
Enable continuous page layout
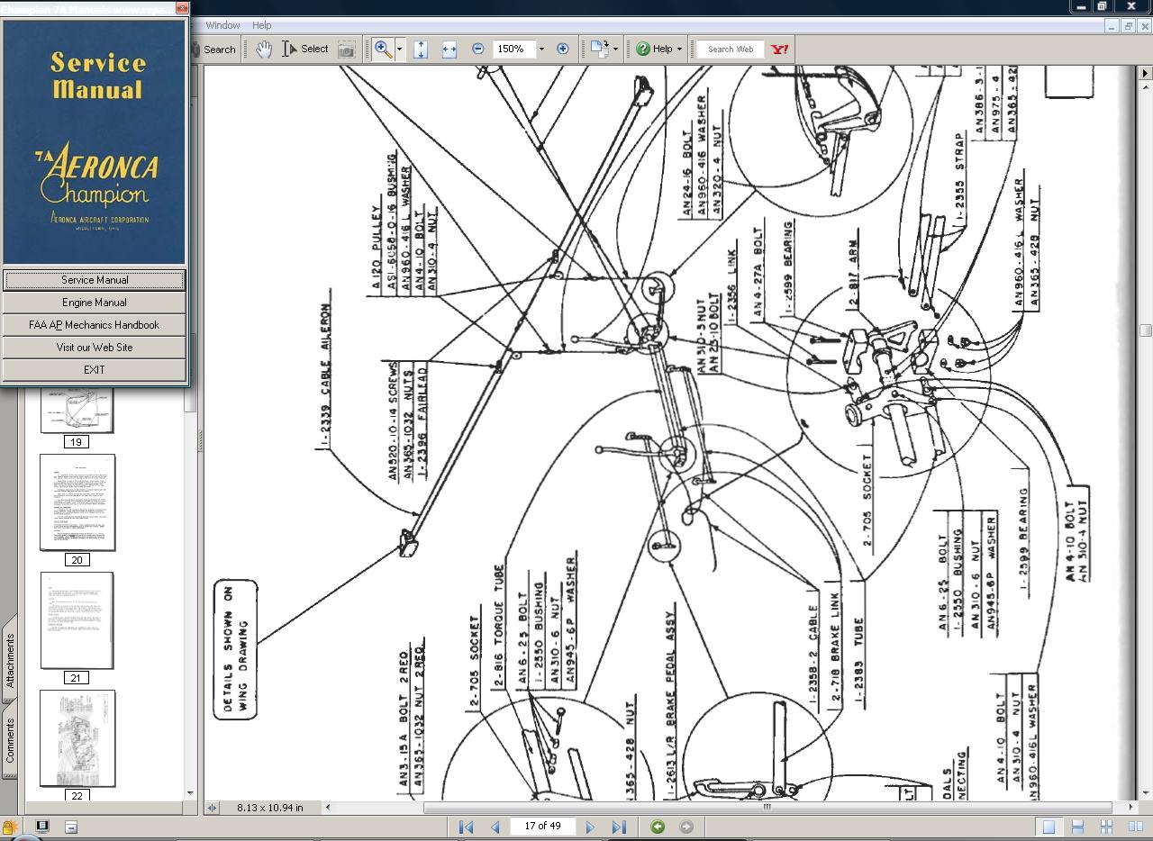point(1077,827)
